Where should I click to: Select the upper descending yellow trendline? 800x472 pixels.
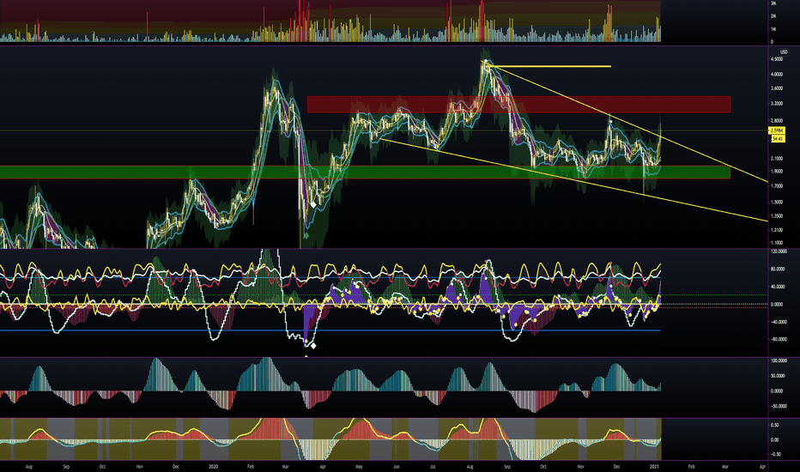(627, 123)
